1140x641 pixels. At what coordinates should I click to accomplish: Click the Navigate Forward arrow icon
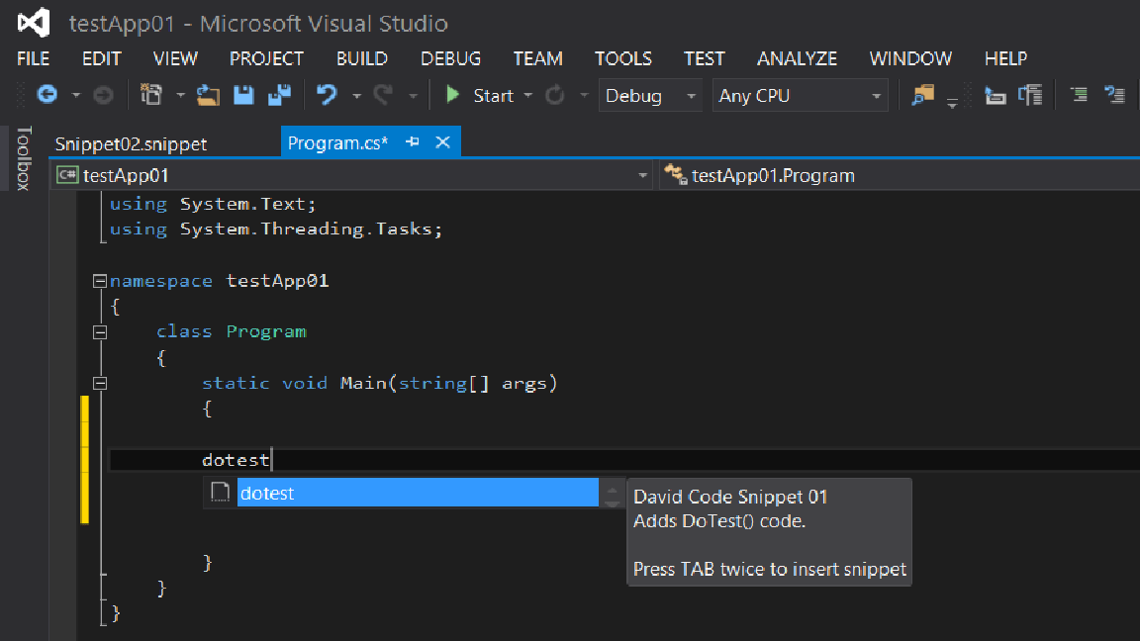(x=103, y=95)
